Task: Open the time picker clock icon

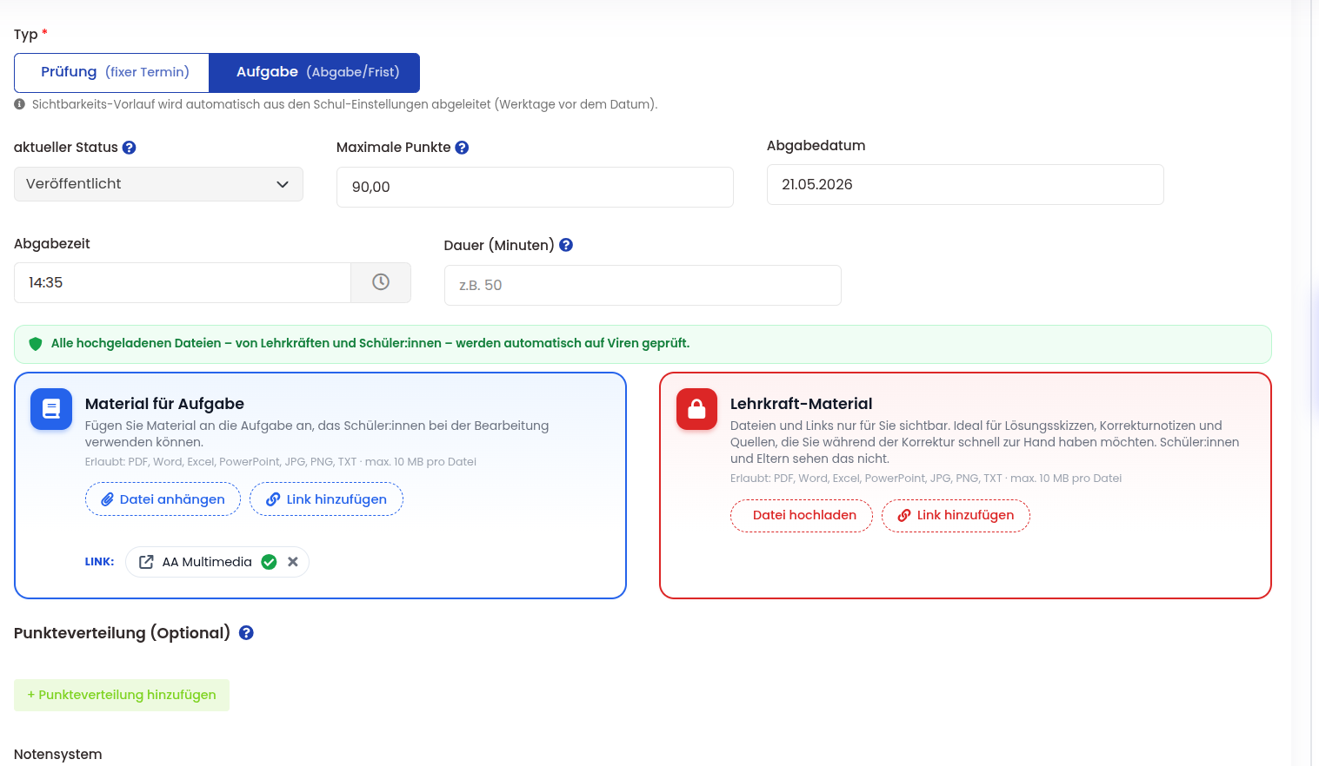Action: click(381, 282)
